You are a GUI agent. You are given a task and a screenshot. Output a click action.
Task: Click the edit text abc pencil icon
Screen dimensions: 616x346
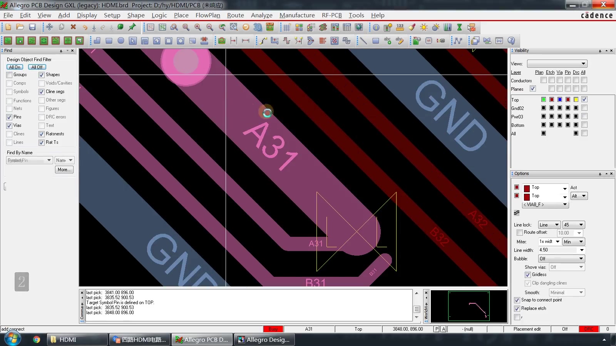pyautogui.click(x=400, y=40)
